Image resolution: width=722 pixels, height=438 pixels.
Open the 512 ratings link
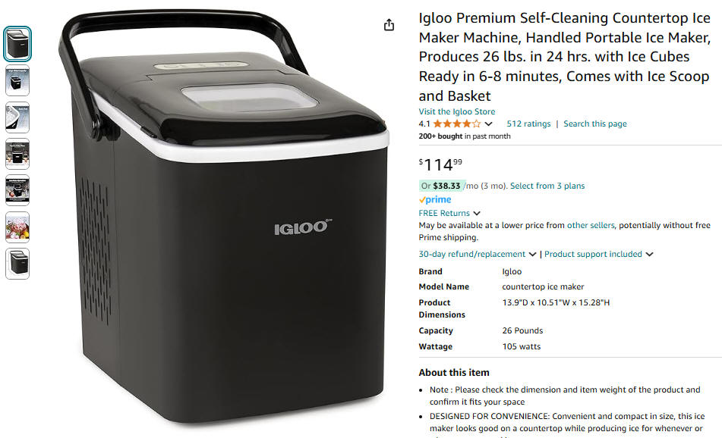coord(528,124)
